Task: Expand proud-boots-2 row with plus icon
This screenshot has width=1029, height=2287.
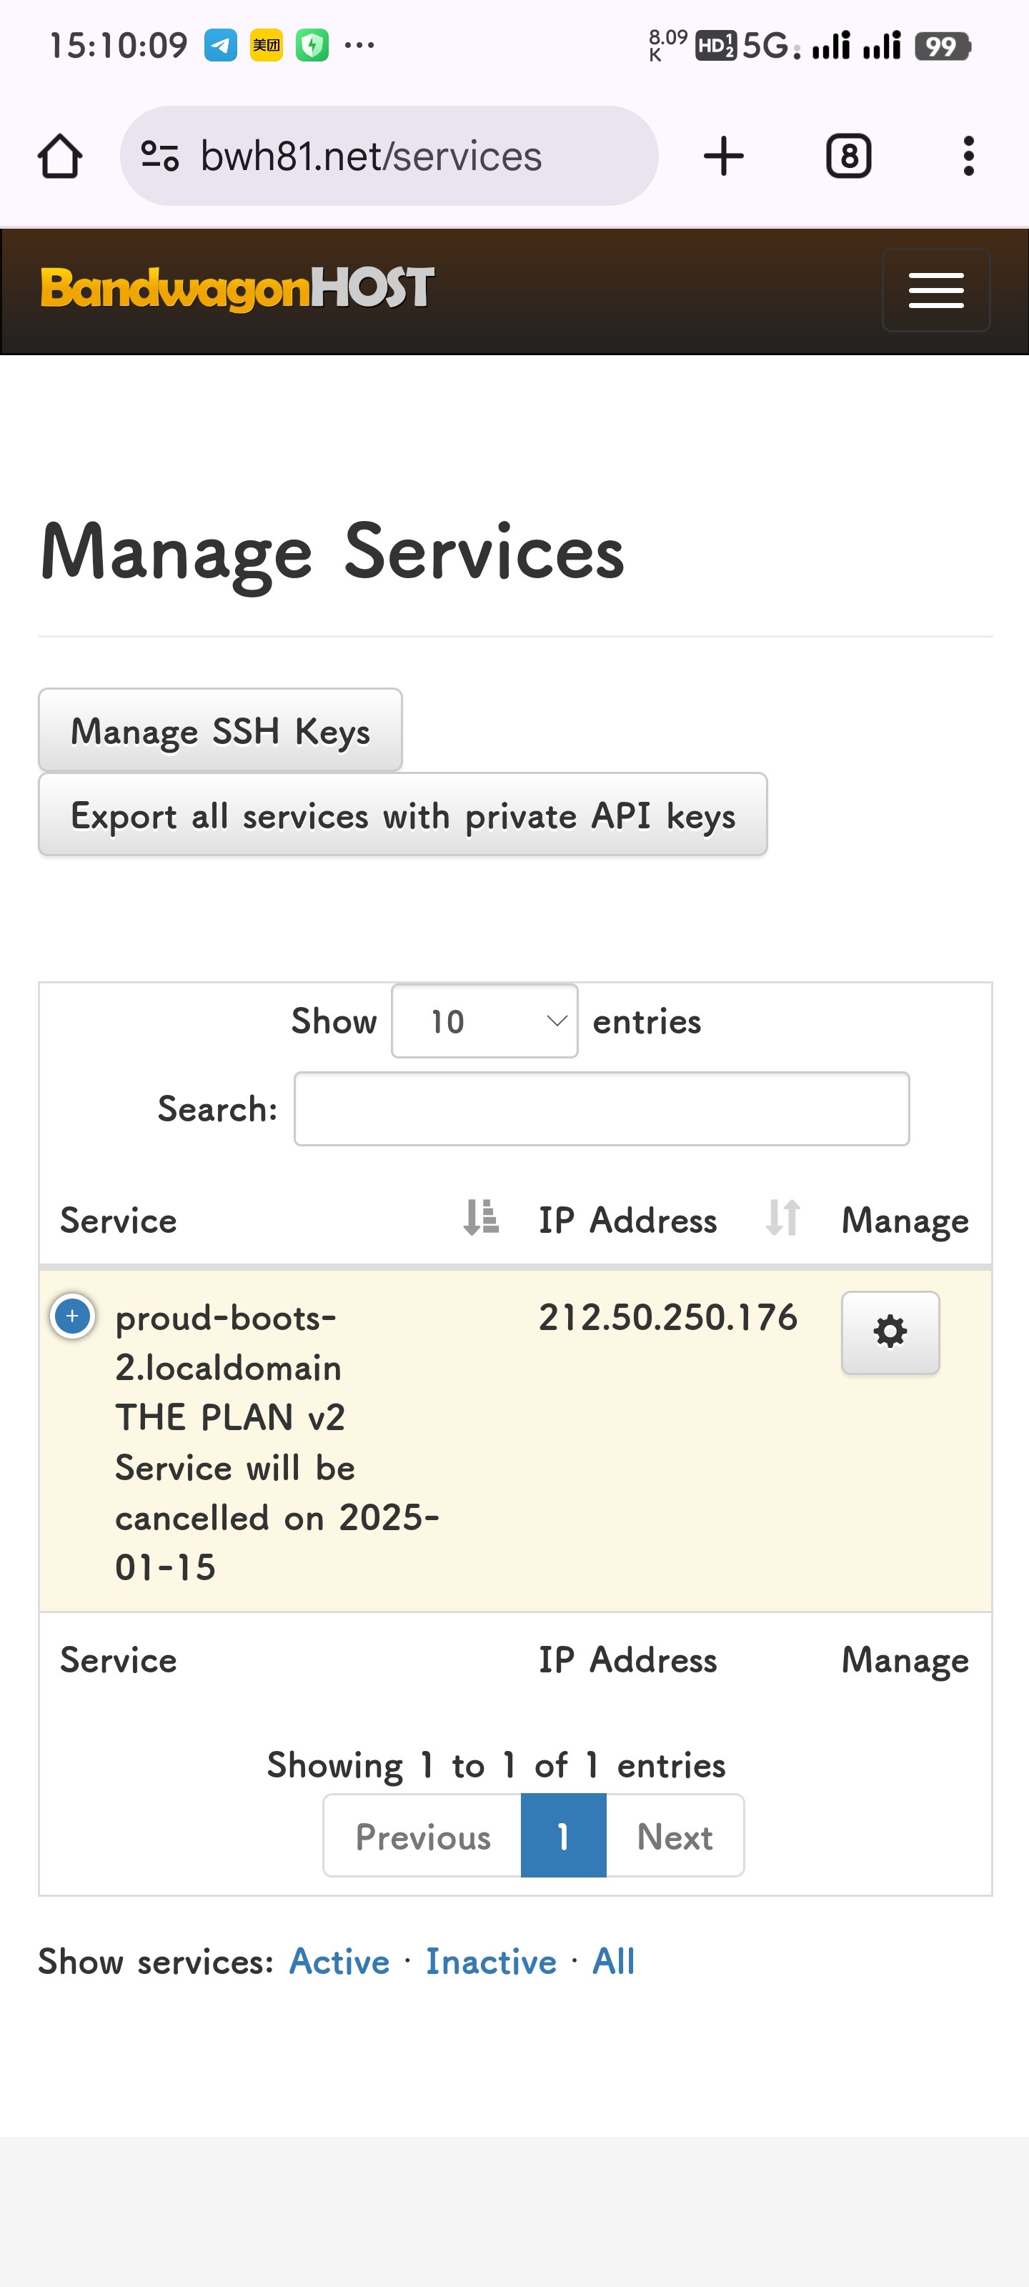Action: point(73,1316)
